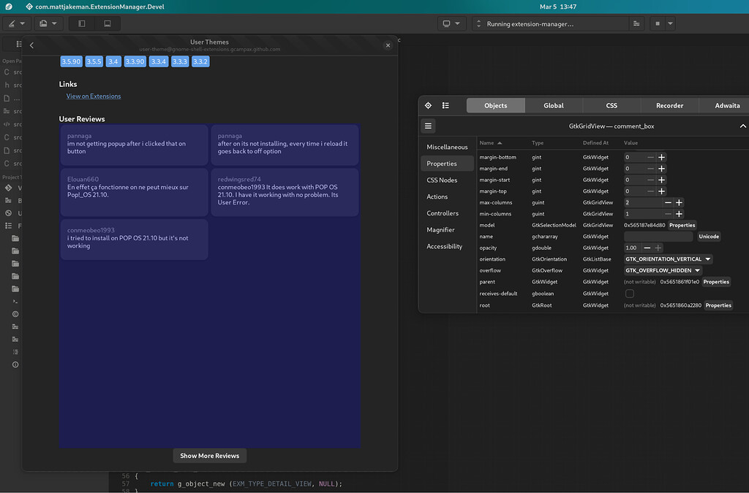
Task: Increase max-columns with the plus button
Action: pyautogui.click(x=679, y=202)
